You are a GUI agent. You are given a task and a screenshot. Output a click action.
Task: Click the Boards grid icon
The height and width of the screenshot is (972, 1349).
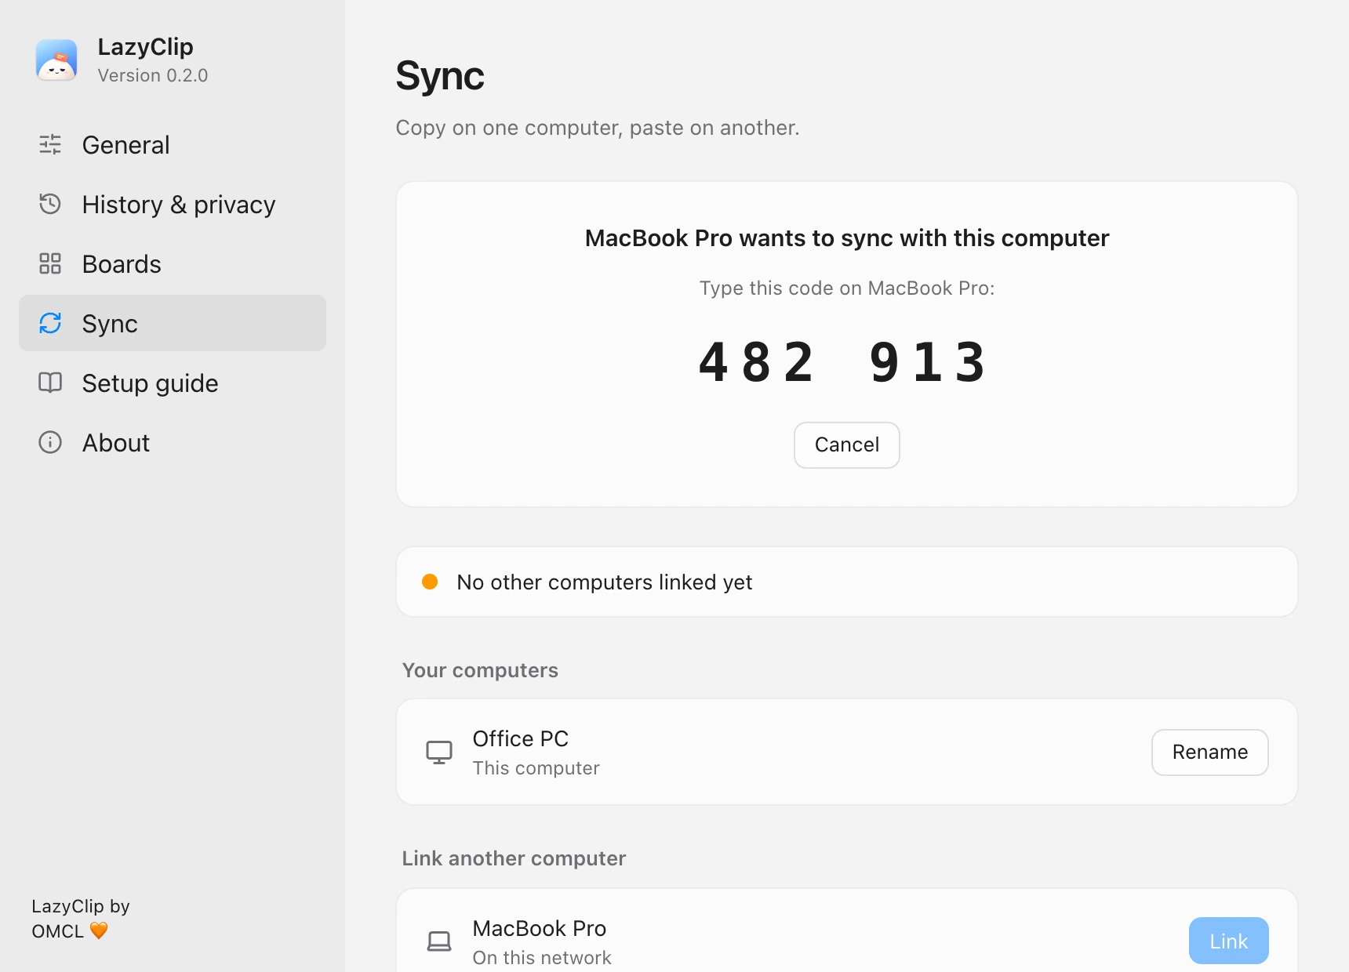(50, 263)
